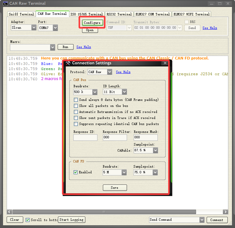Expand the Port dropdown showing COM47
The image size is (235, 228).
click(x=55, y=28)
